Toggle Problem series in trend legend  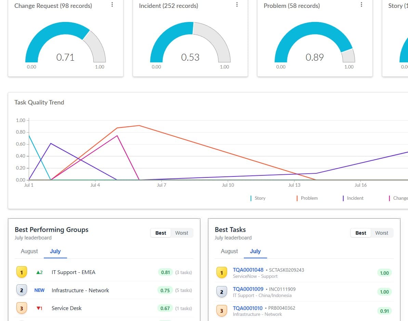tap(307, 198)
